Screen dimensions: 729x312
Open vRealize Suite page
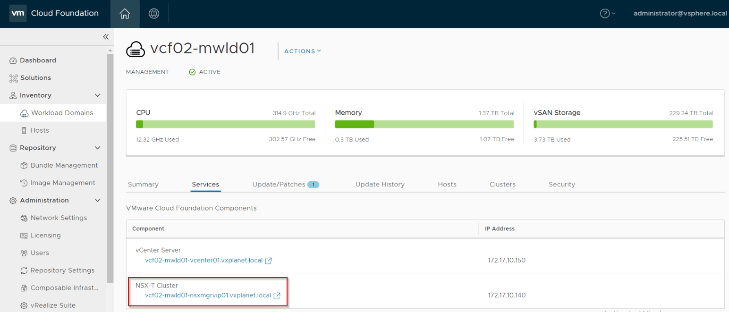point(53,305)
